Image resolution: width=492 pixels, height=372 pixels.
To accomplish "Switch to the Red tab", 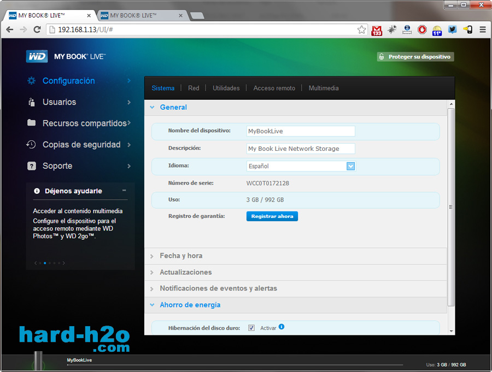I will 194,88.
